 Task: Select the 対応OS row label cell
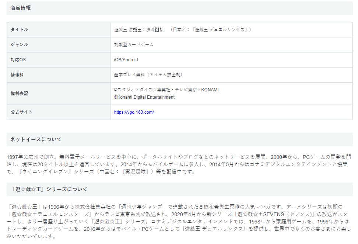point(18,59)
